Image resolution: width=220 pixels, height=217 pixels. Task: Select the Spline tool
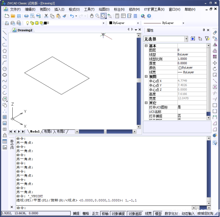click(x=5, y=81)
